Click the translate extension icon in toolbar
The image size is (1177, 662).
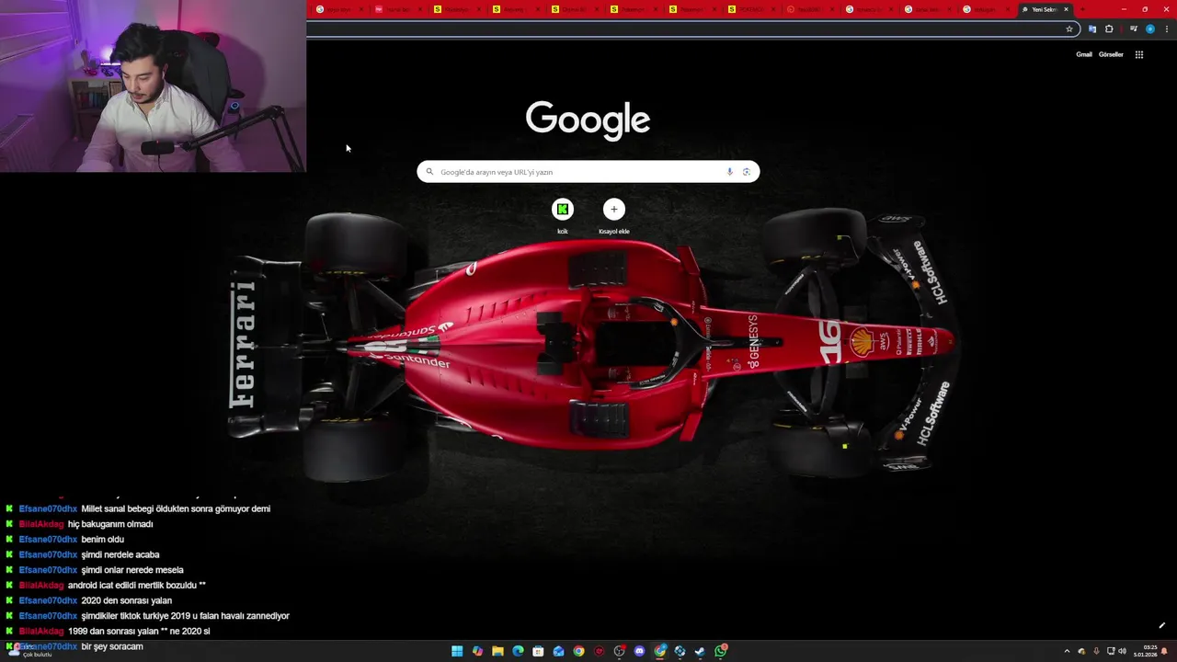click(x=1092, y=29)
